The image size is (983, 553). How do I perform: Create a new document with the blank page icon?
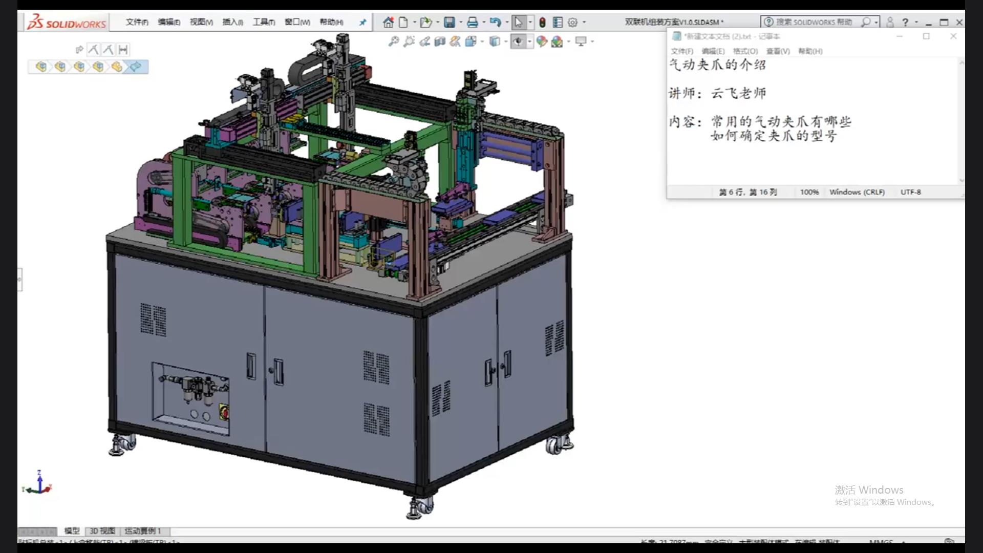[403, 22]
